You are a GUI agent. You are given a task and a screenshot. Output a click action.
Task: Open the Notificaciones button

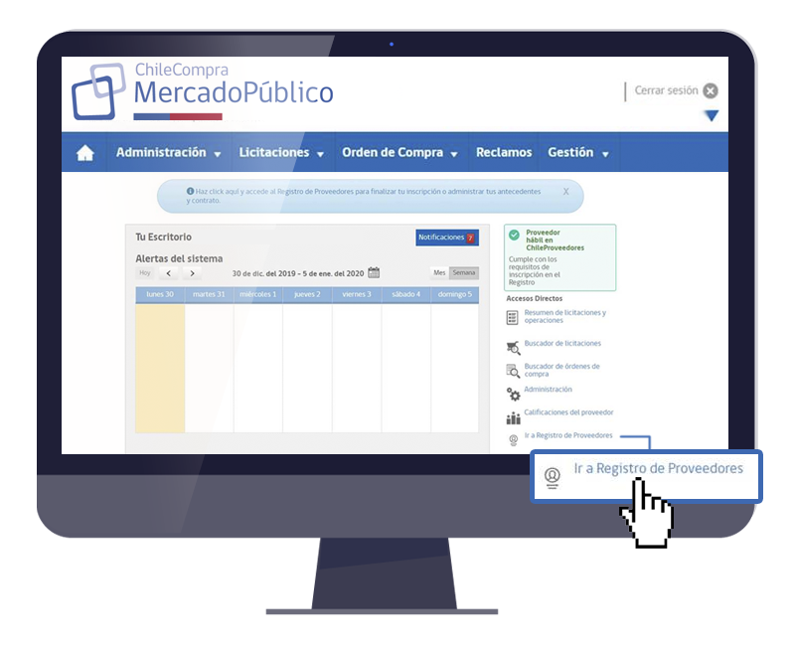pos(447,238)
